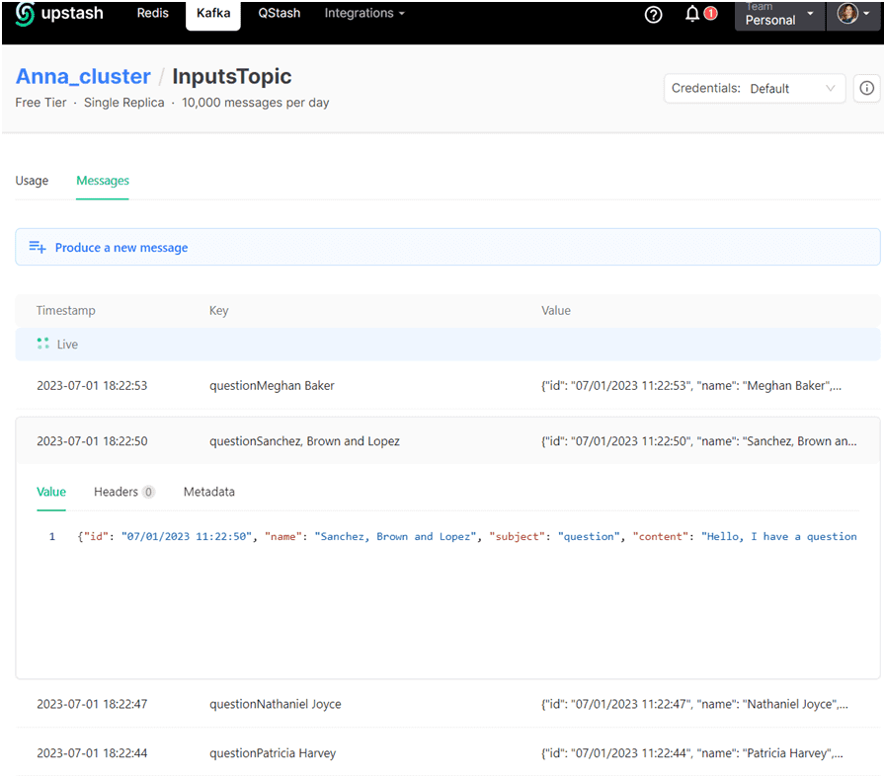The image size is (884, 776).
Task: Click the Anna_cluster breadcrumb link
Action: (83, 76)
